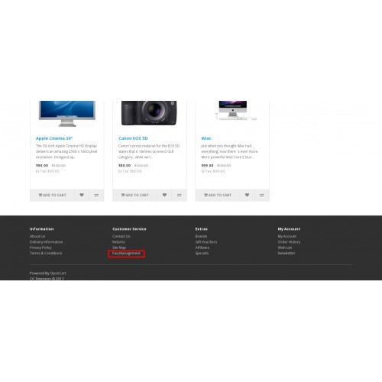
Task: Go to Contact Us page
Action: click(121, 236)
